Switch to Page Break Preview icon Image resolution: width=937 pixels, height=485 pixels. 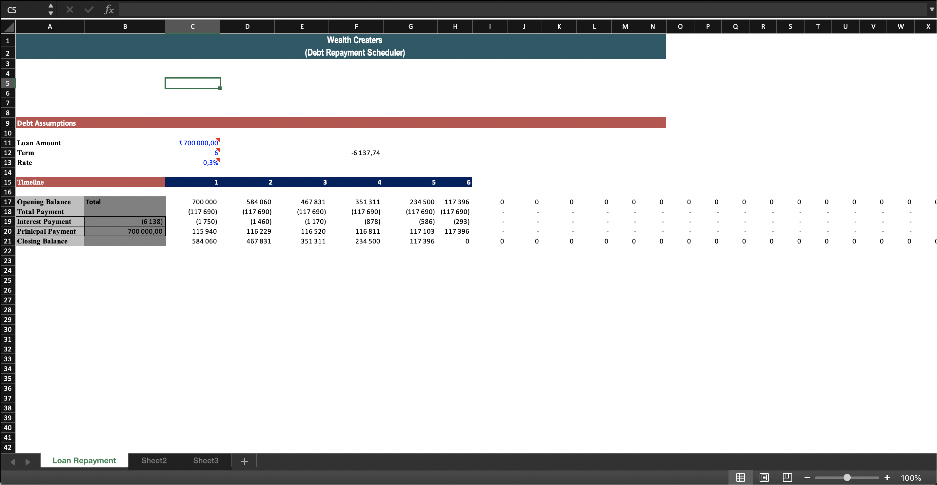[x=787, y=477]
